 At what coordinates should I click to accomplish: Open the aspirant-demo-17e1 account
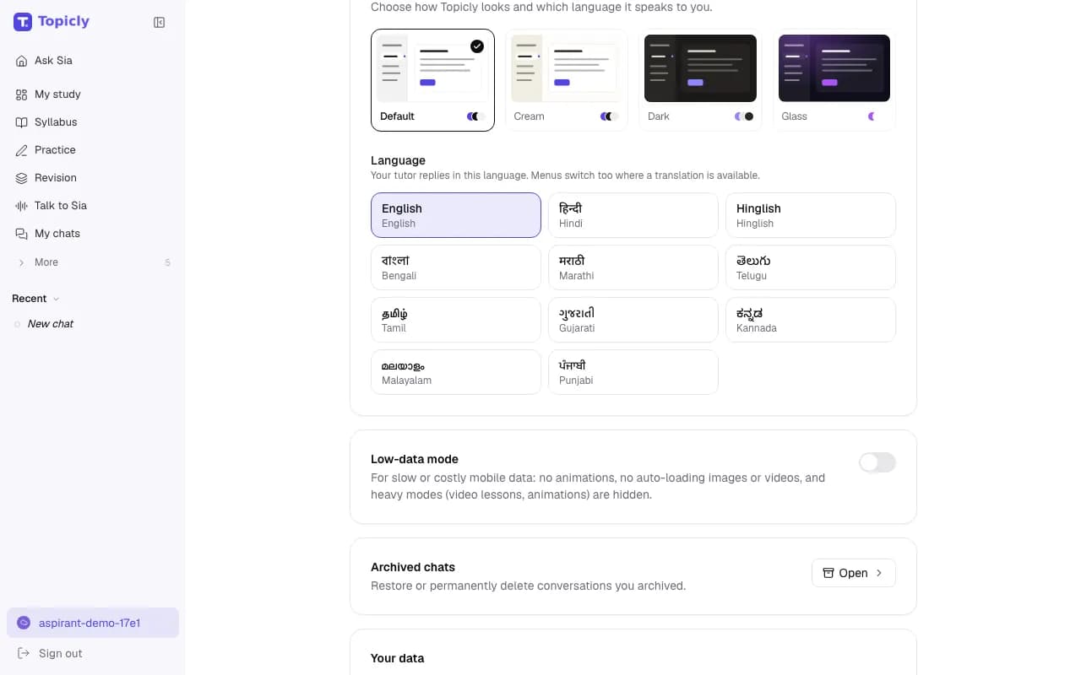point(93,623)
